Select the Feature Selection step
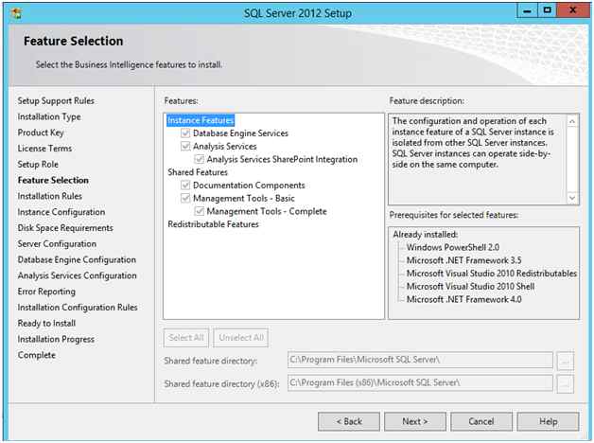Screen dimensions: 594x443 (x=53, y=181)
